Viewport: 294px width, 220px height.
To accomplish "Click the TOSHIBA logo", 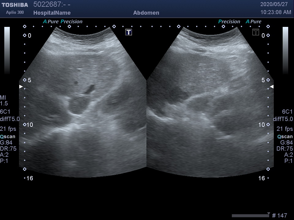I will pyautogui.click(x=15, y=5).
